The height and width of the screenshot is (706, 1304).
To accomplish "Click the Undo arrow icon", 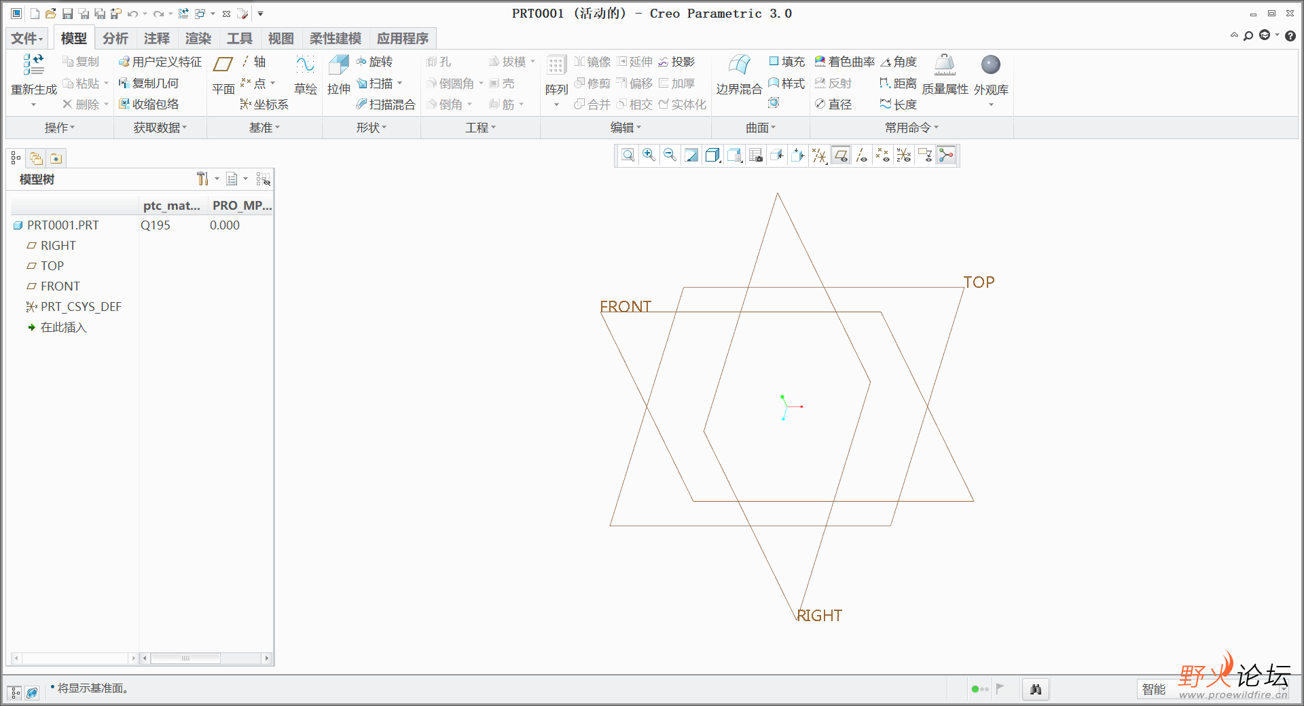I will click(132, 14).
